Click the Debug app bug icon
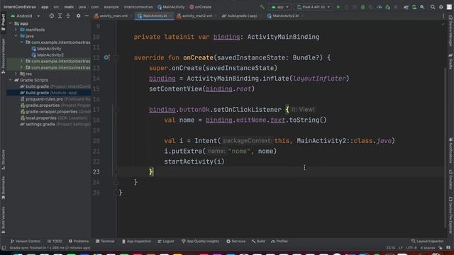This screenshot has height=255, width=454. (x=362, y=7)
